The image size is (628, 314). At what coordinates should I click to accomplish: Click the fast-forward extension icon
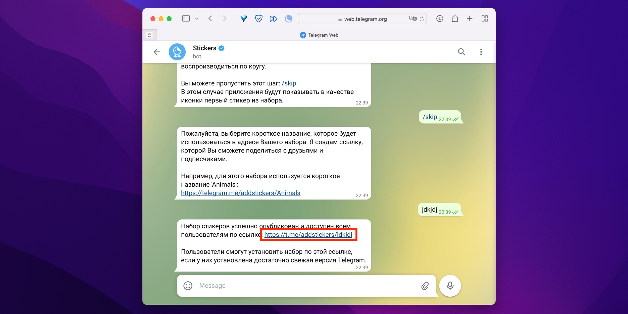pyautogui.click(x=274, y=19)
